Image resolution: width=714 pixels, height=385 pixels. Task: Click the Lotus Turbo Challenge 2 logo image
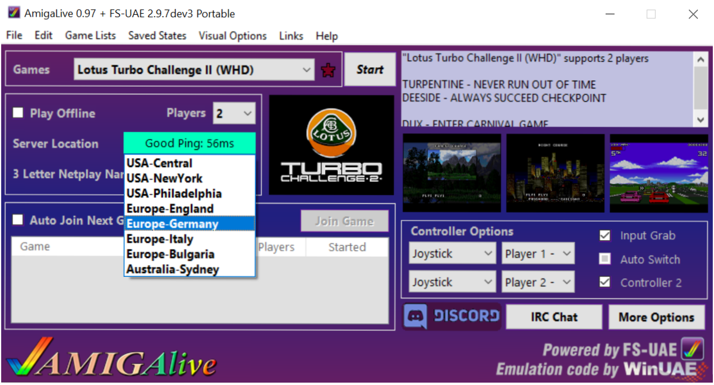point(331,145)
